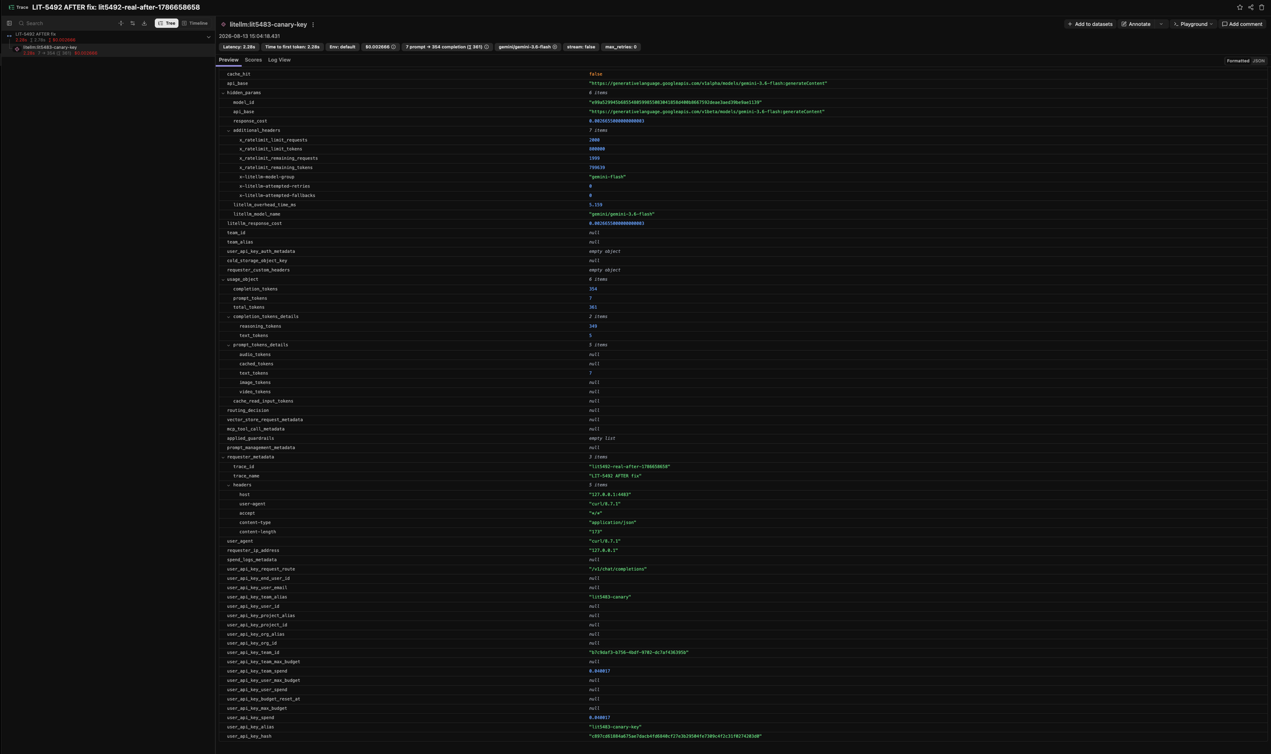
Task: Click the Trace icon in the header
Action: click(11, 8)
